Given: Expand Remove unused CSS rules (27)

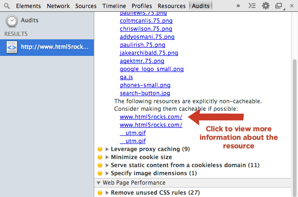Looking at the screenshot, I should (107, 193).
